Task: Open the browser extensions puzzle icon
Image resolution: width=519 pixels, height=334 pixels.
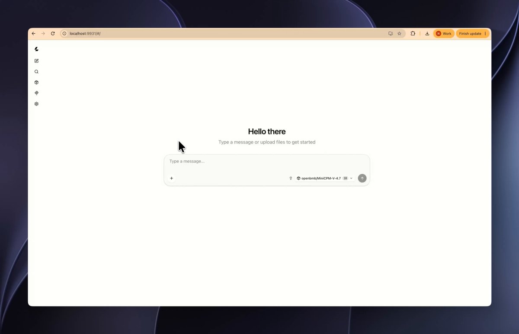Action: 413,33
